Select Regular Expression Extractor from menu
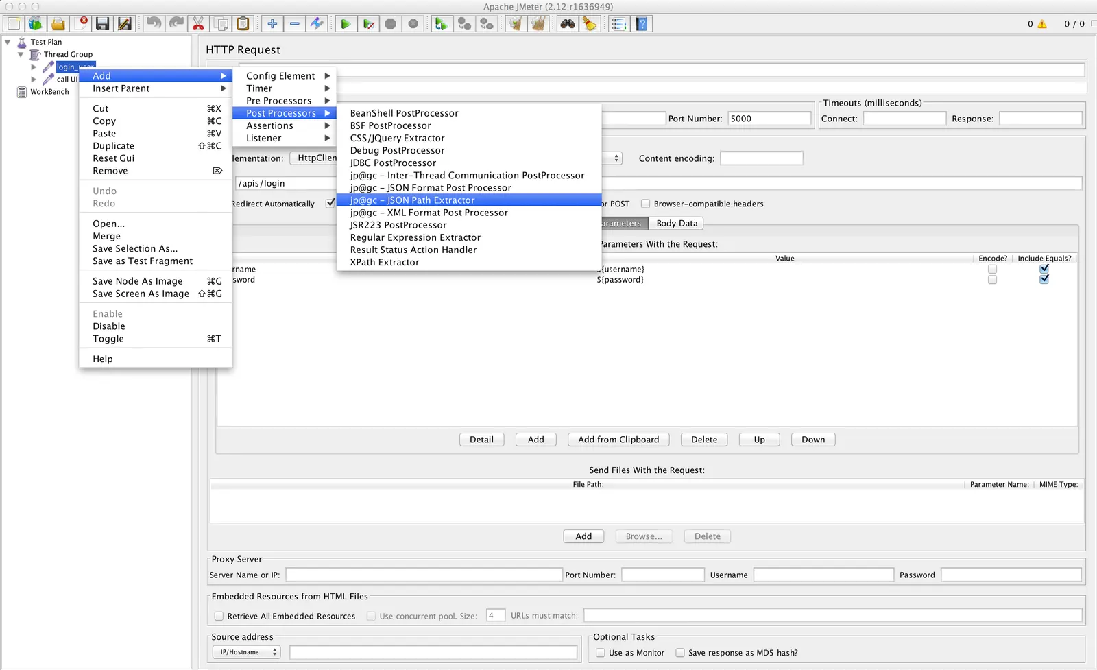This screenshot has width=1097, height=670. (x=469, y=237)
